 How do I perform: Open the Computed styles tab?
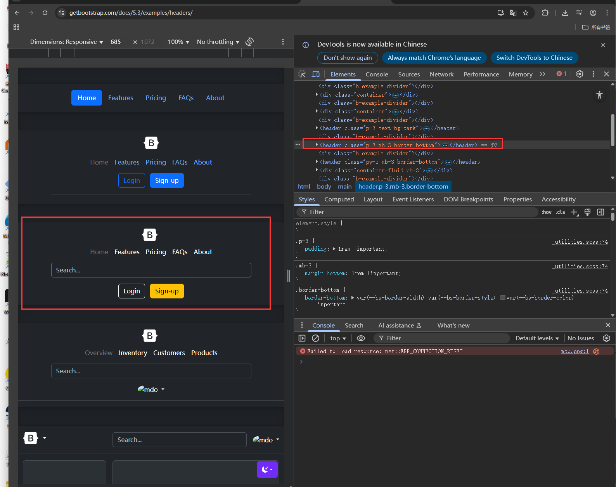pos(339,199)
